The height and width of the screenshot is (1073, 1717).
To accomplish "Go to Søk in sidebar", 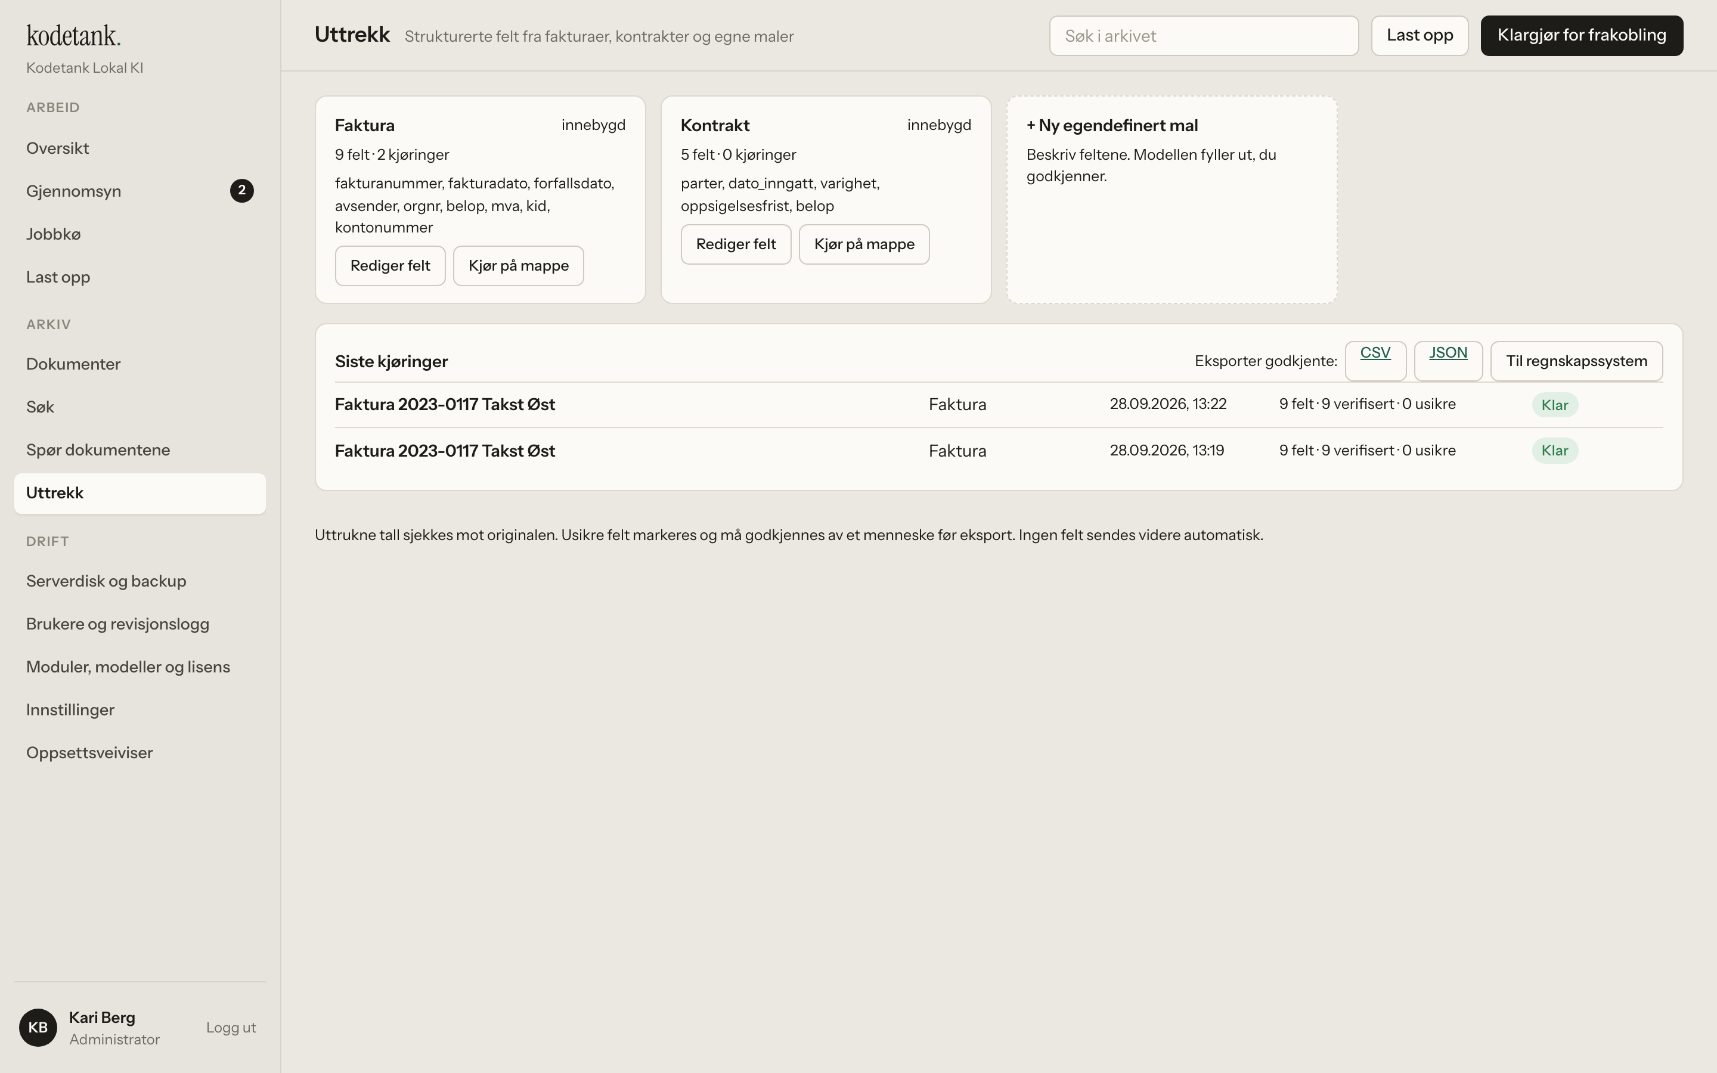I will tap(140, 407).
